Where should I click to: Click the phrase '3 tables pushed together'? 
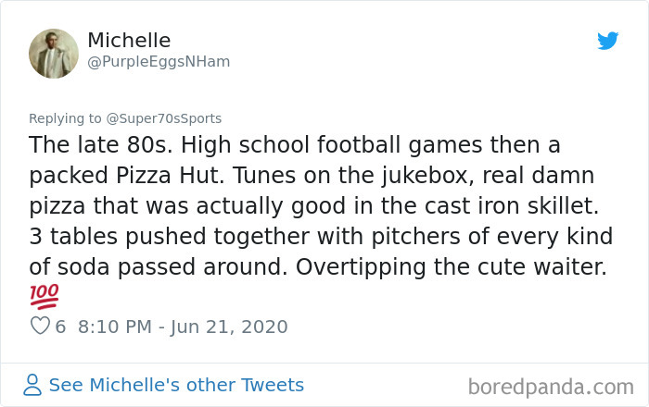point(147,237)
